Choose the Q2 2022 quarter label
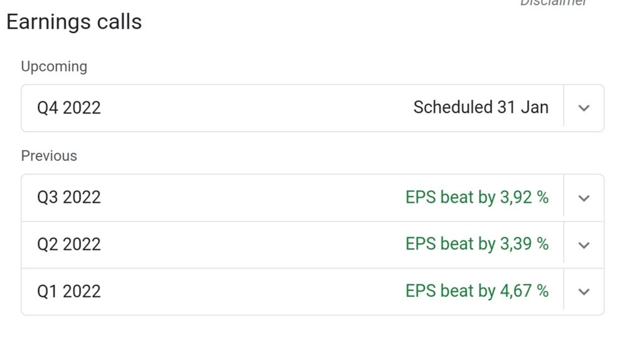The image size is (627, 345). pyautogui.click(x=69, y=244)
